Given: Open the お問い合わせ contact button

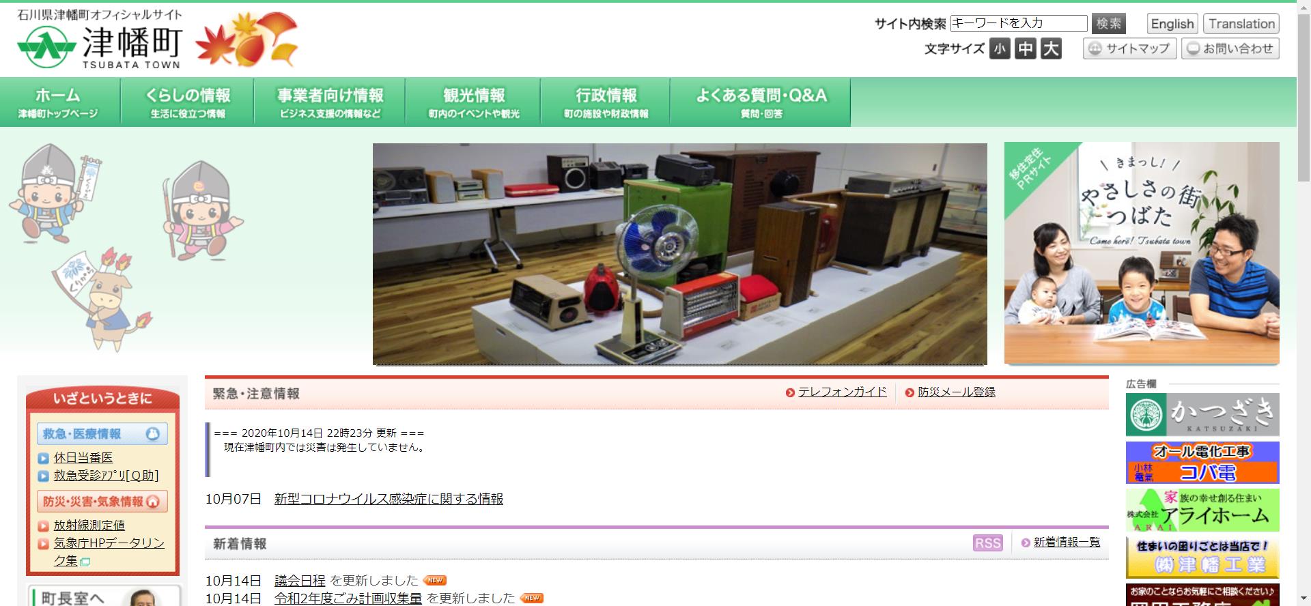Looking at the screenshot, I should point(1230,48).
